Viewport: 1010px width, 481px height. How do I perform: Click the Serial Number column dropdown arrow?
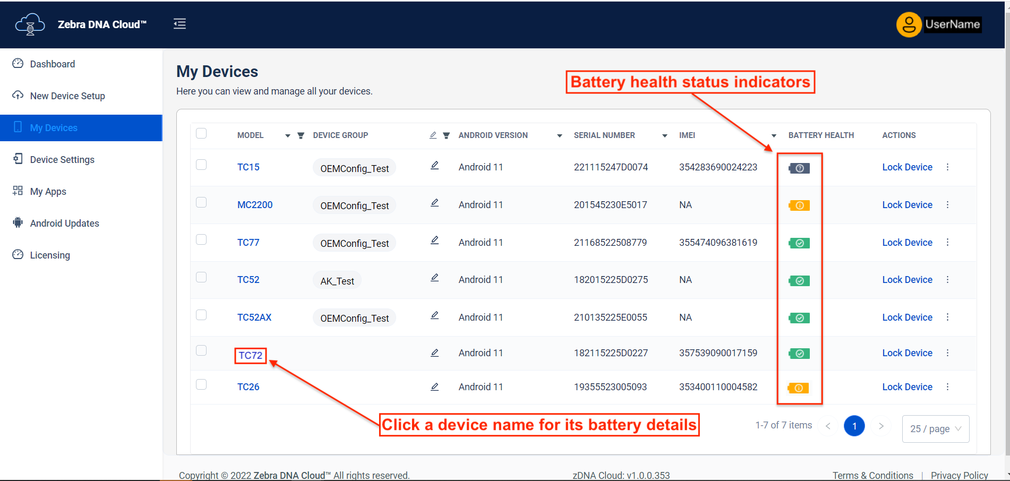pyautogui.click(x=664, y=136)
